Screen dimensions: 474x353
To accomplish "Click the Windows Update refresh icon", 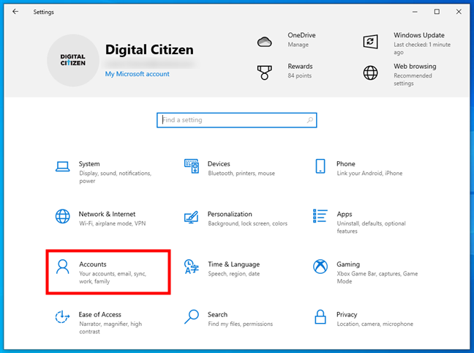I will click(370, 42).
